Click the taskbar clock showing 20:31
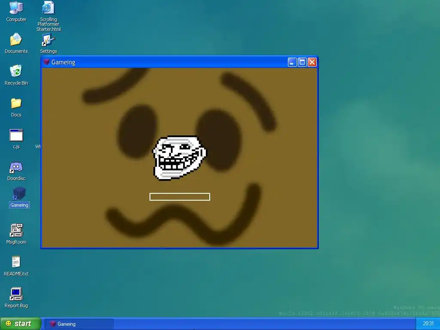440x330 pixels. pyautogui.click(x=428, y=324)
